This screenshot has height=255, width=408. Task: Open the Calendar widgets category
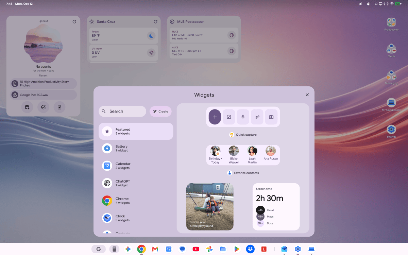136,166
